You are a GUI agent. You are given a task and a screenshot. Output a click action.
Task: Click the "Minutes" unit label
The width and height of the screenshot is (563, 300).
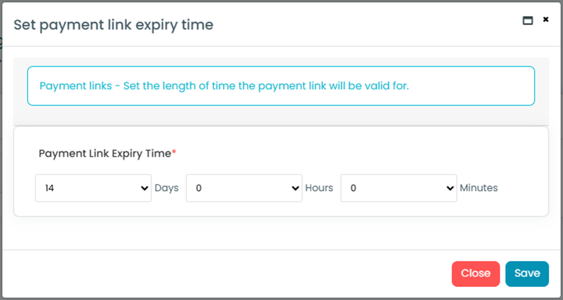pos(478,188)
